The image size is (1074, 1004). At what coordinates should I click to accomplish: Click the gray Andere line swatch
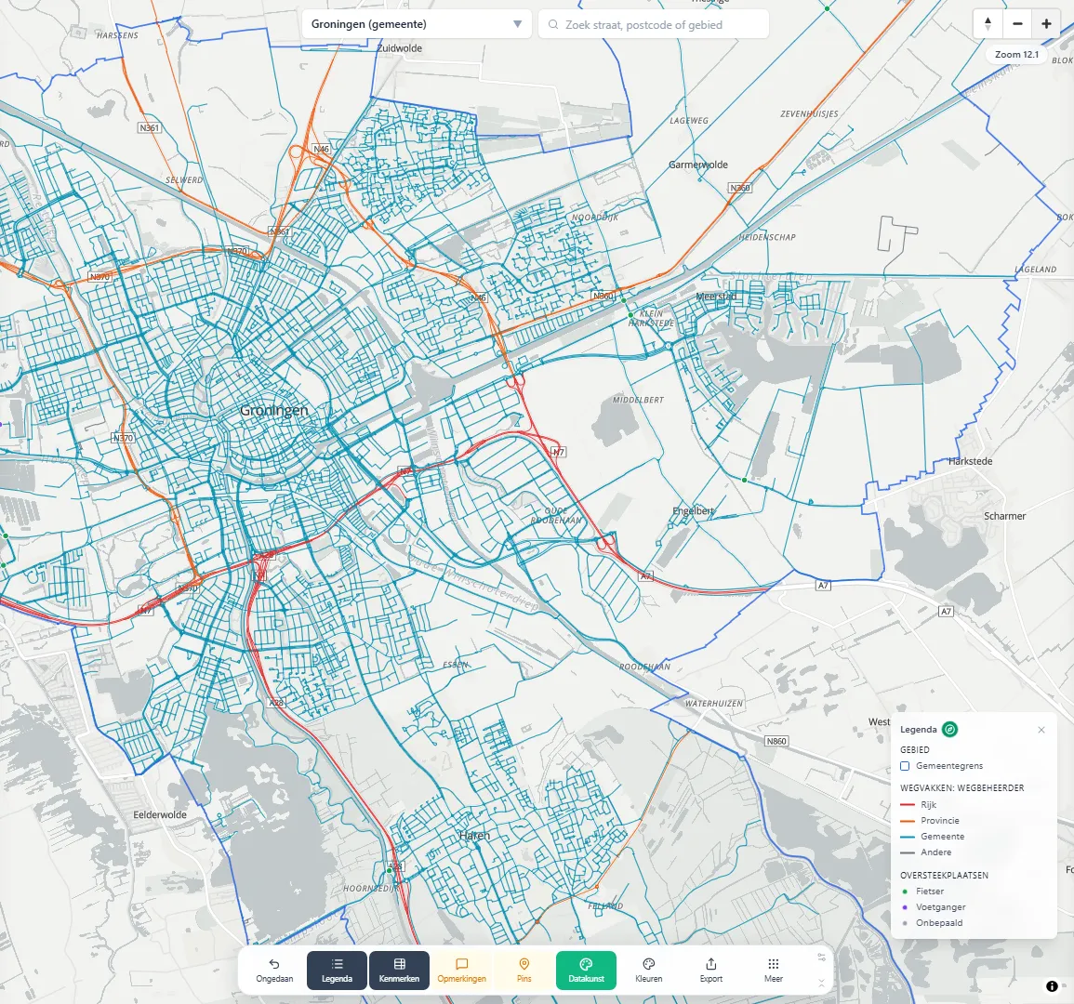pyautogui.click(x=908, y=852)
